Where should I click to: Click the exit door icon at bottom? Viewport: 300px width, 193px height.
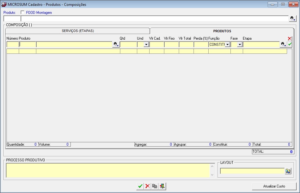162,186
